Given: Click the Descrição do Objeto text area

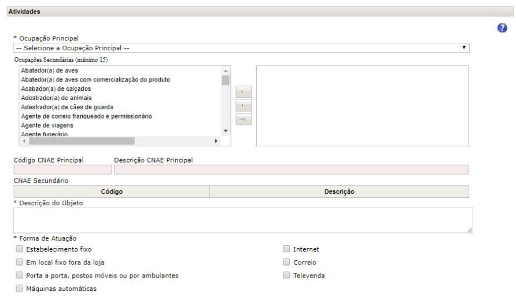Looking at the screenshot, I should 243,220.
